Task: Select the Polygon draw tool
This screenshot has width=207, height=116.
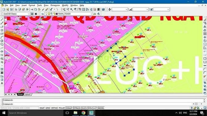Action: click(x=2, y=30)
